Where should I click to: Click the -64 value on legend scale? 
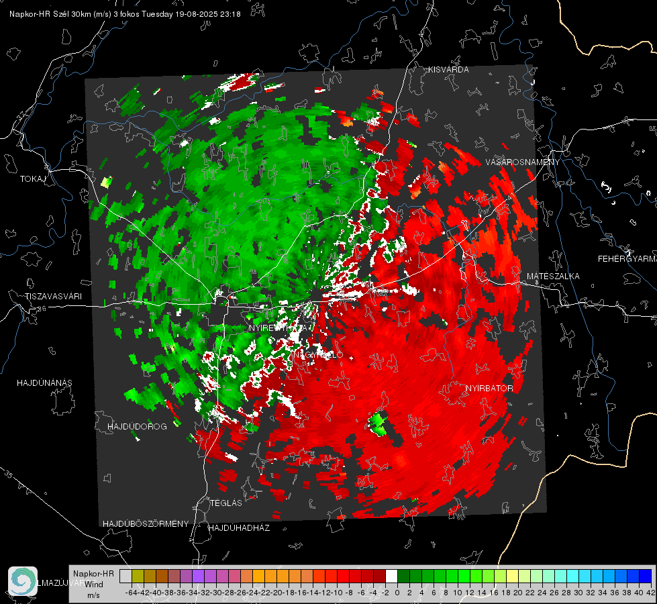pos(132,593)
